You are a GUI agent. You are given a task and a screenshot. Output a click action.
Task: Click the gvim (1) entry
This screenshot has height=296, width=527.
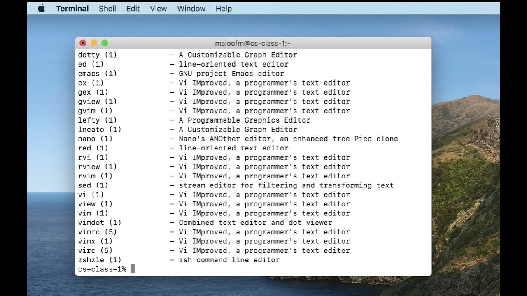pos(95,111)
